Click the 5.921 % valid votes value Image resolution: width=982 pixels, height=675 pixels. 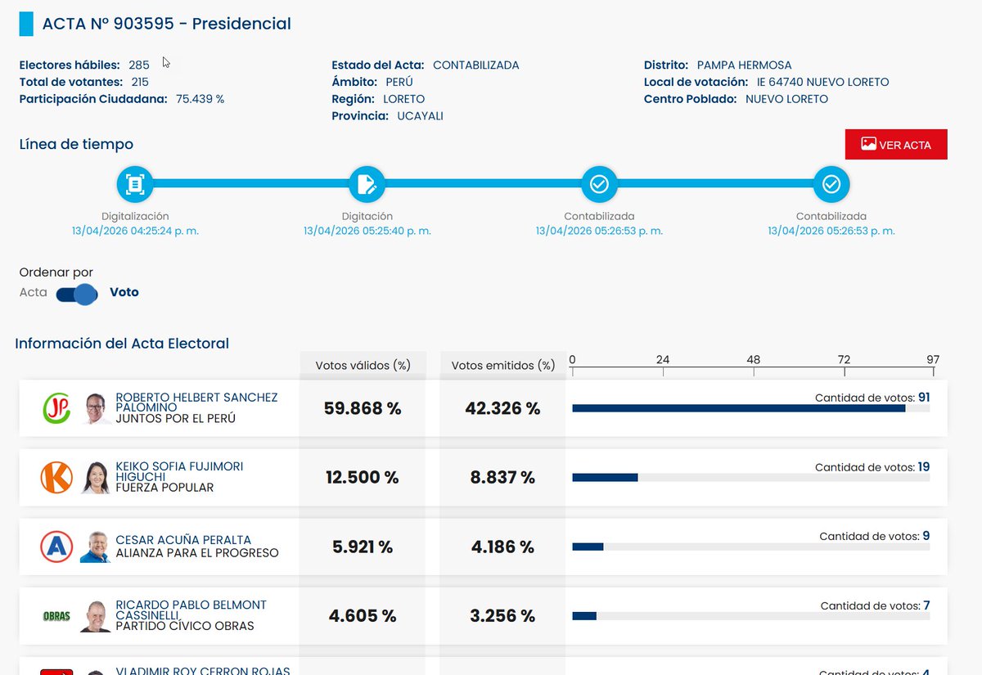click(363, 547)
